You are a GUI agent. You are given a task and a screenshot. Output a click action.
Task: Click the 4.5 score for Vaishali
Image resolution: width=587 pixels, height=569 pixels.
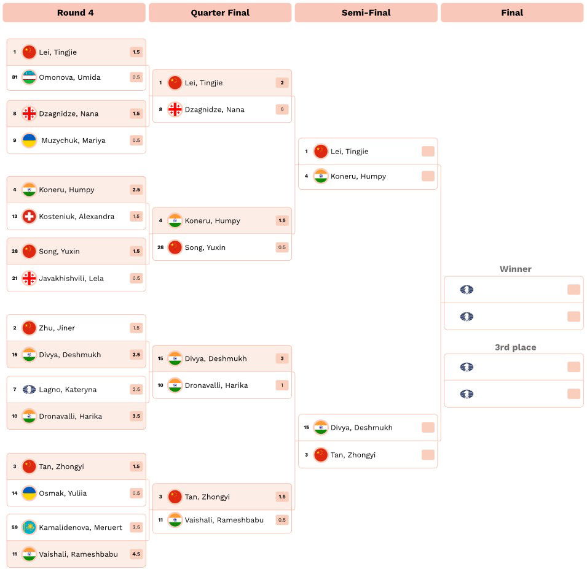coord(136,554)
